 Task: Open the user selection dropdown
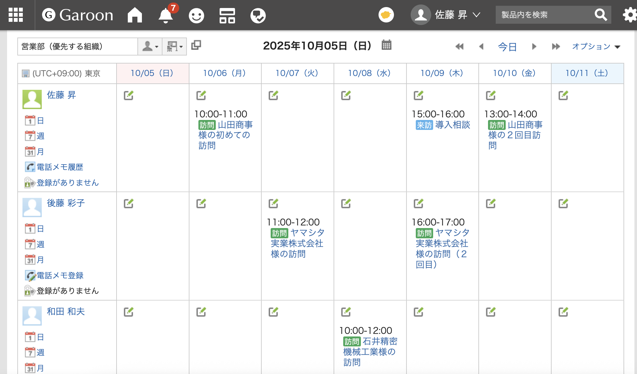150,47
